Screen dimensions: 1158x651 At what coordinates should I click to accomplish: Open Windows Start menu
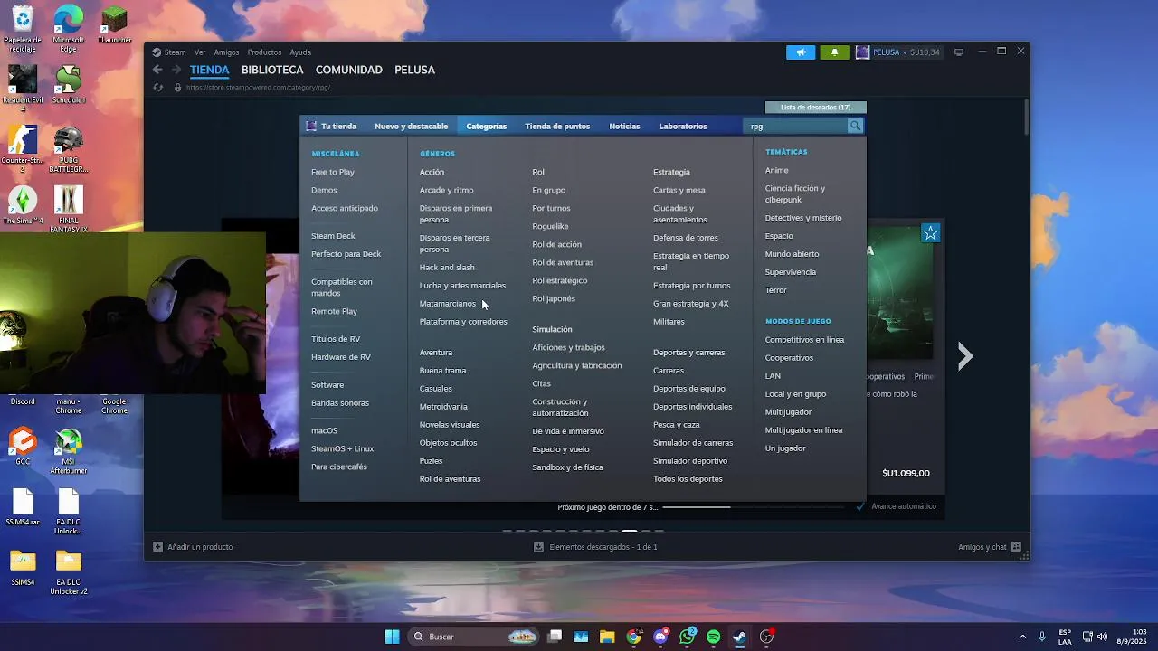point(392,637)
